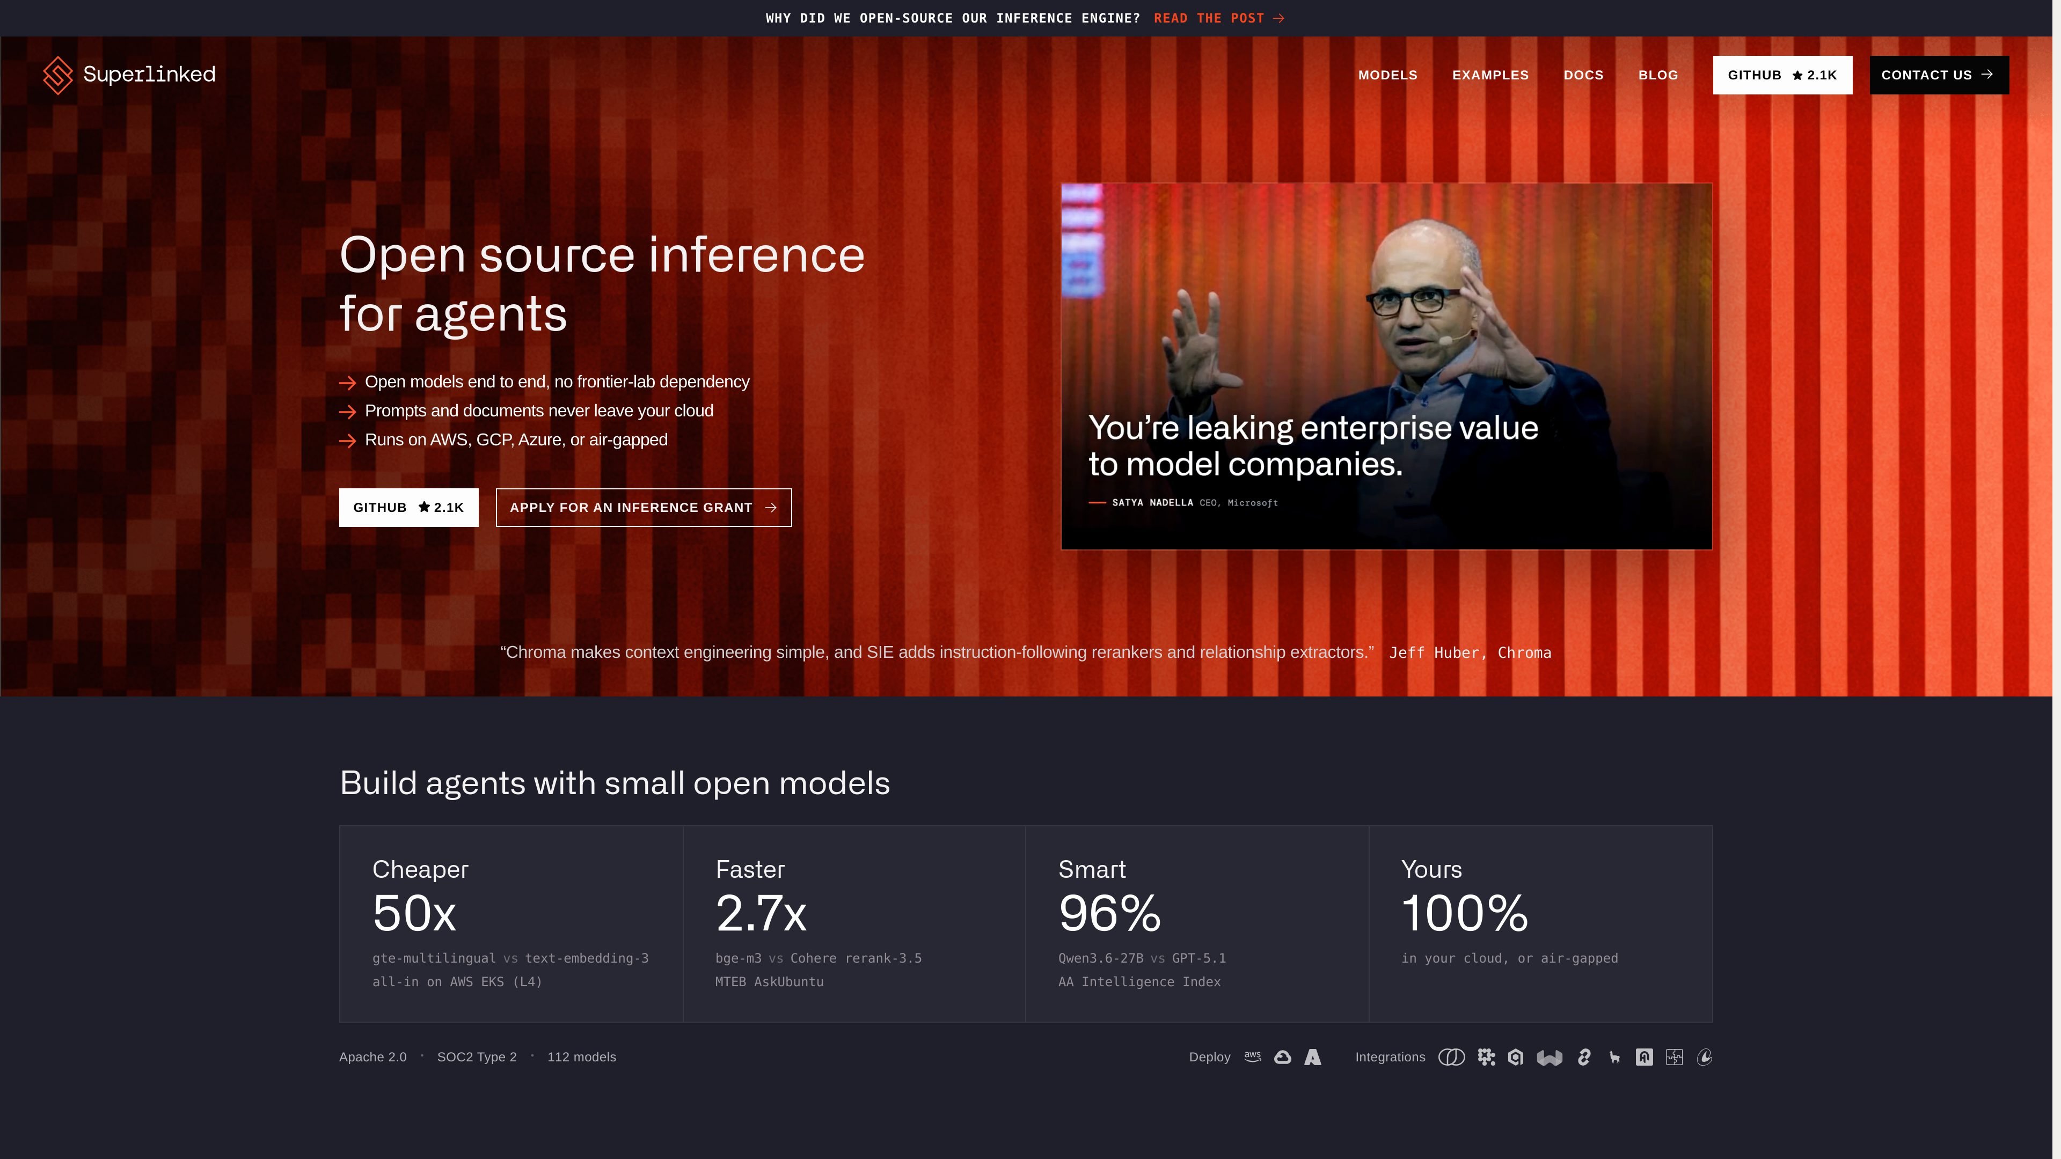This screenshot has width=2061, height=1159.
Task: Click "Prompts and documents never leave your cloud"
Action: tap(538, 410)
